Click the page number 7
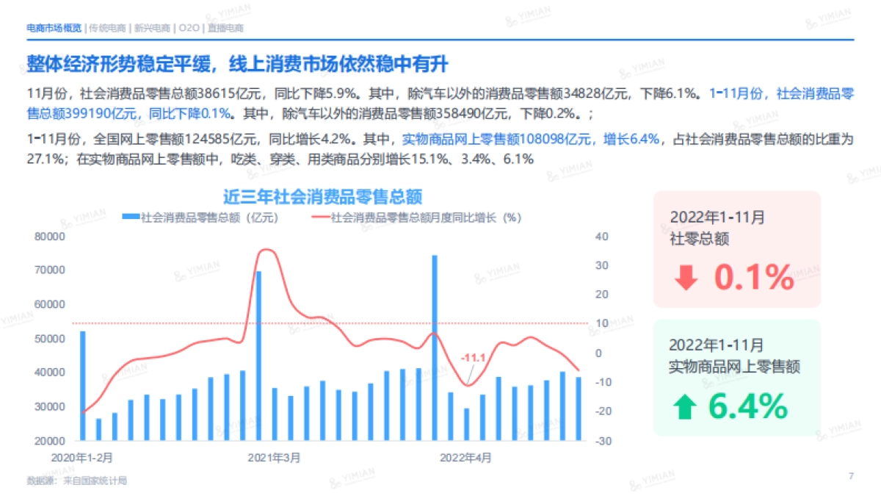This screenshot has height=496, width=881. [851, 476]
